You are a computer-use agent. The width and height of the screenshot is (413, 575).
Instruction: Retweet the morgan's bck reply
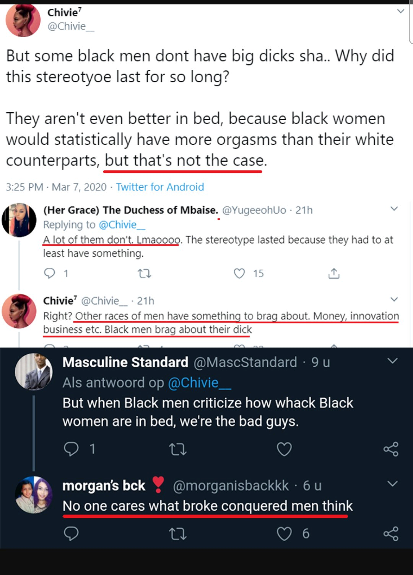click(178, 534)
